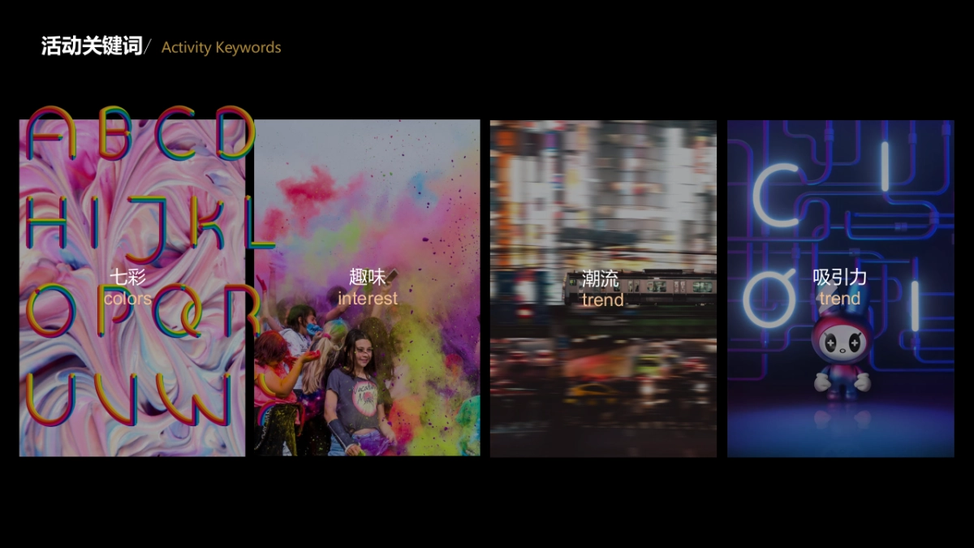The image size is (974, 548).
Task: Select the 吸引力 text label
Action: pyautogui.click(x=839, y=278)
